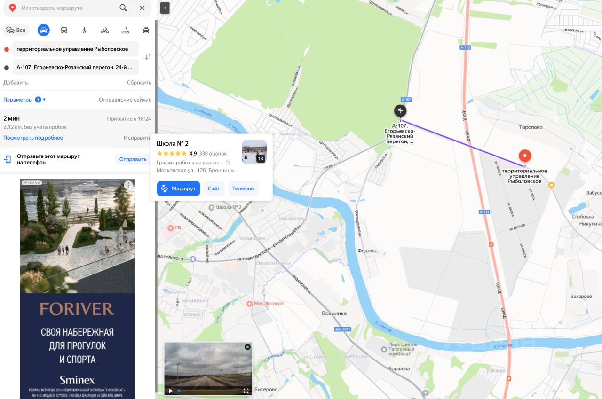
Task: Select the 'Все' transport modes tab
Action: click(x=16, y=30)
